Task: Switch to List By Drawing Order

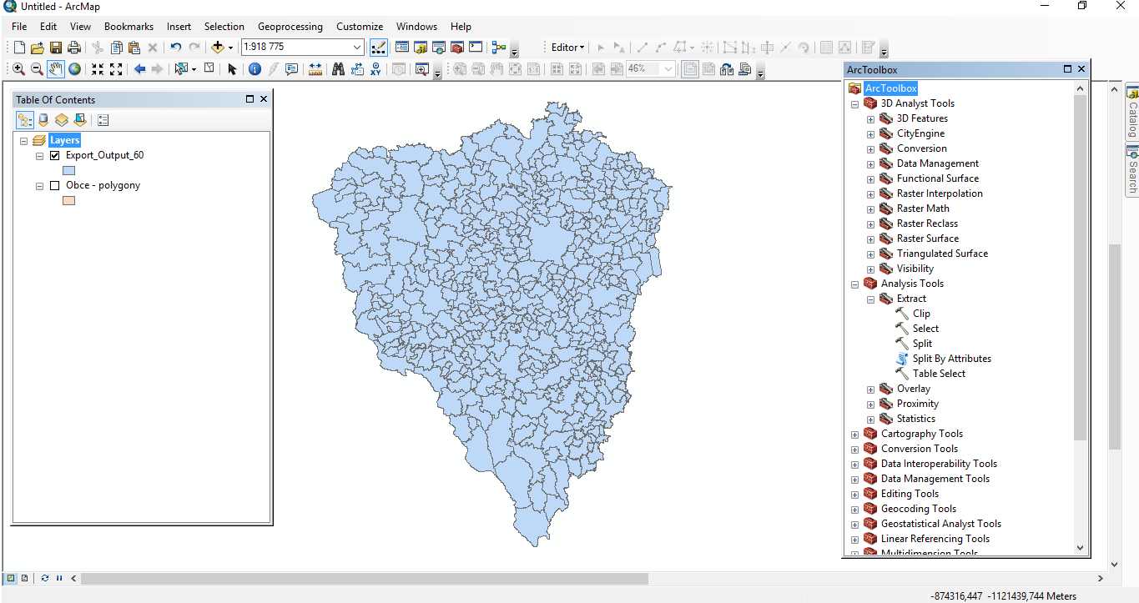Action: (x=25, y=120)
